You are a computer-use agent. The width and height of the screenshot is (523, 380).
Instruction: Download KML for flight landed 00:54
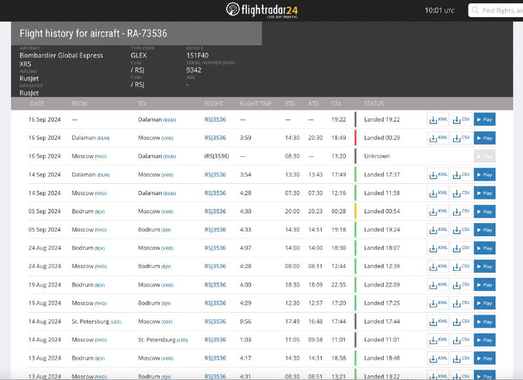(438, 211)
